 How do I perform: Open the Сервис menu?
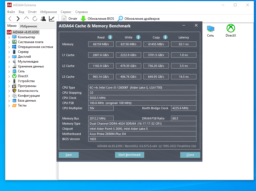pyautogui.click(x=66, y=12)
